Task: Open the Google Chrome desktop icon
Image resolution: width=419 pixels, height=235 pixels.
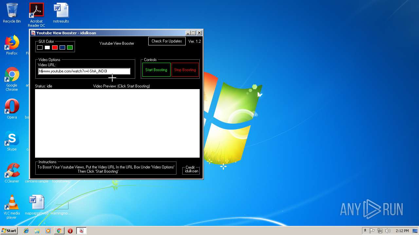Action: tap(12, 79)
